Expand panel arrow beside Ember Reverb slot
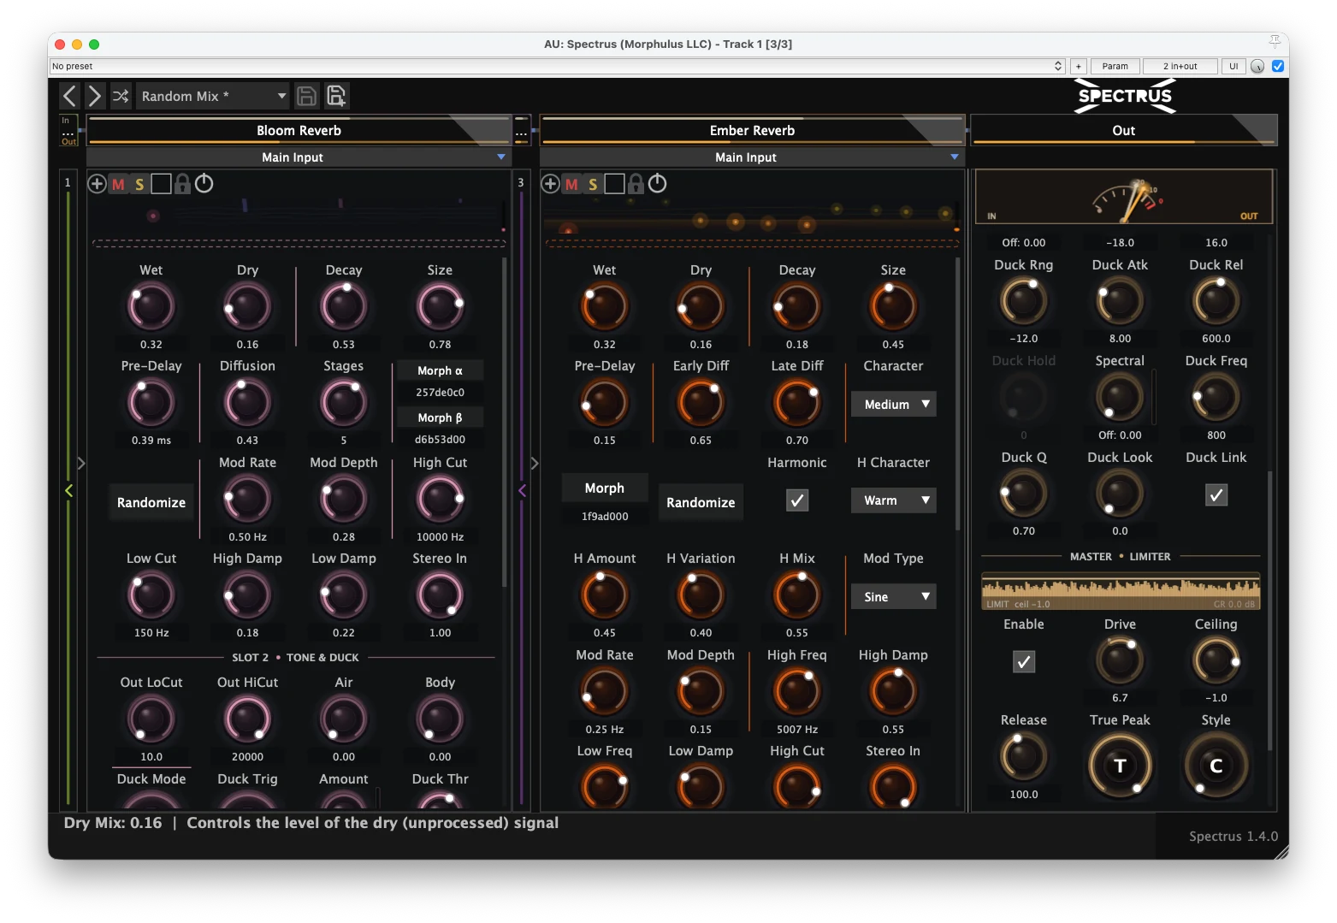The height and width of the screenshot is (923, 1337). tap(535, 464)
